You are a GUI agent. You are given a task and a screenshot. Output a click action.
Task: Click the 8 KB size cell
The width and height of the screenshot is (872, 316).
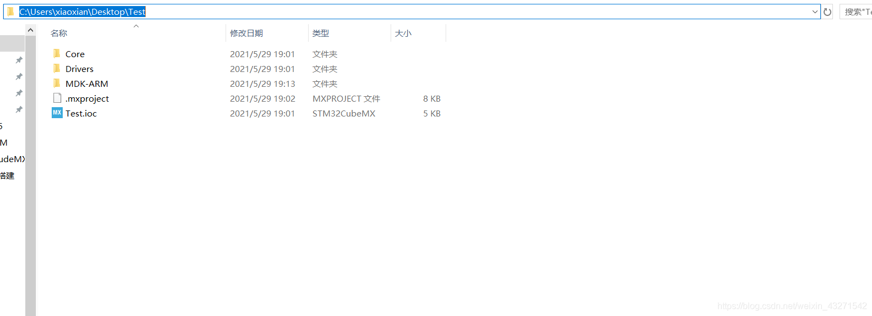[x=432, y=98]
